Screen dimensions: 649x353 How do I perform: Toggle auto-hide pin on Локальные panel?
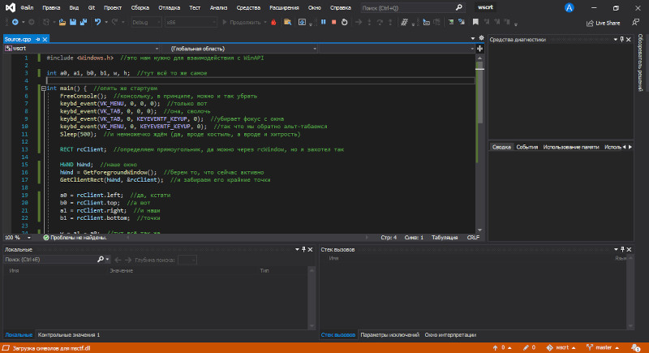click(303, 250)
